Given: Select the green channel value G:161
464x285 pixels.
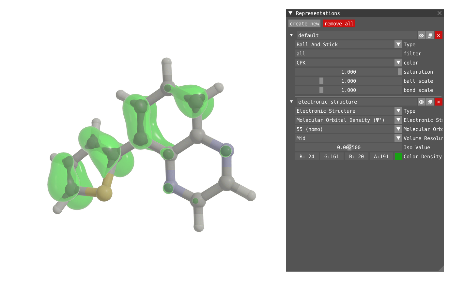Looking at the screenshot, I should coord(332,156).
